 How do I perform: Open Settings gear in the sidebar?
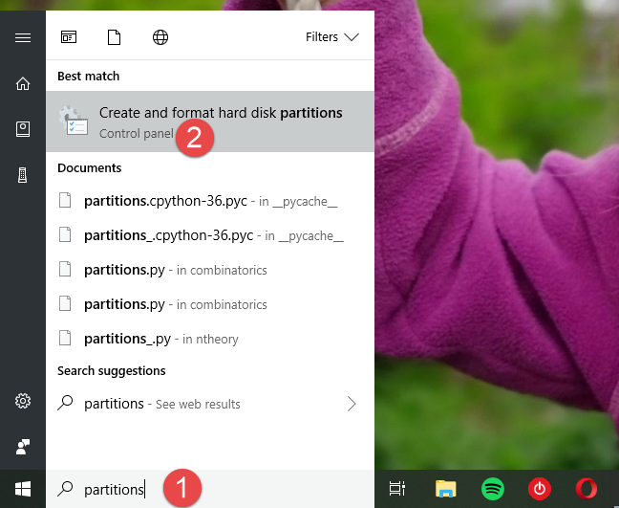point(23,401)
